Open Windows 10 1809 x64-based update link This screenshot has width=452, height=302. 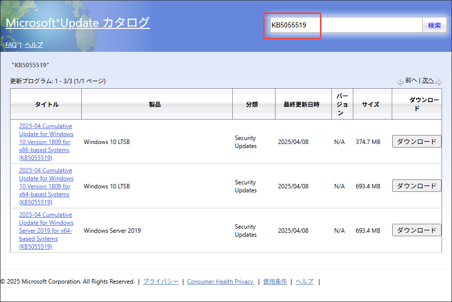[46, 186]
